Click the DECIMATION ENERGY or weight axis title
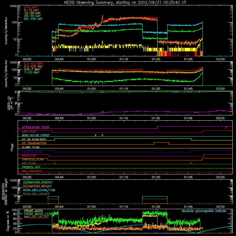This screenshot has width=236, height=236. [5, 191]
